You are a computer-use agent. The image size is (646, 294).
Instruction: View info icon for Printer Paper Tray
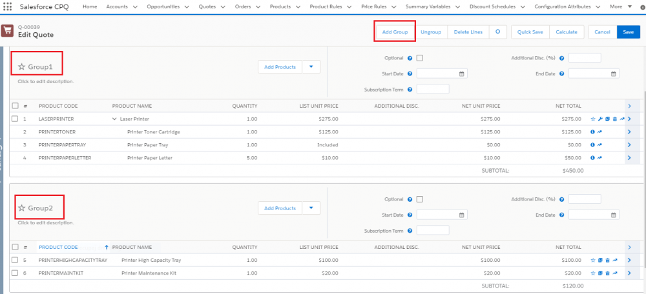(x=593, y=144)
